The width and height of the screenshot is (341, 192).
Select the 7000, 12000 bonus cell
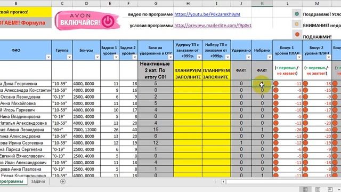[x=86, y=130]
